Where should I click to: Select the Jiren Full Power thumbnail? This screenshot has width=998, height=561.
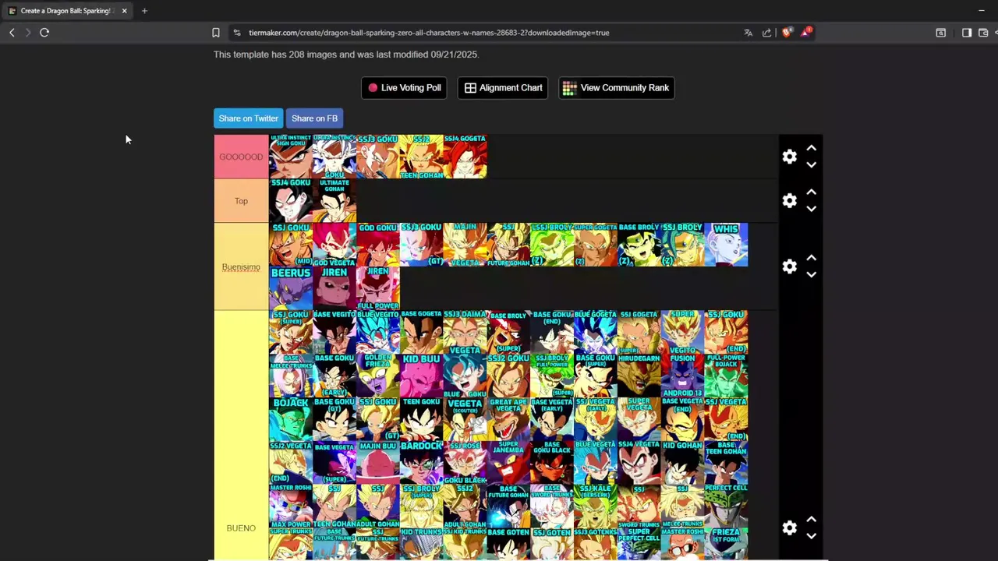pyautogui.click(x=378, y=288)
